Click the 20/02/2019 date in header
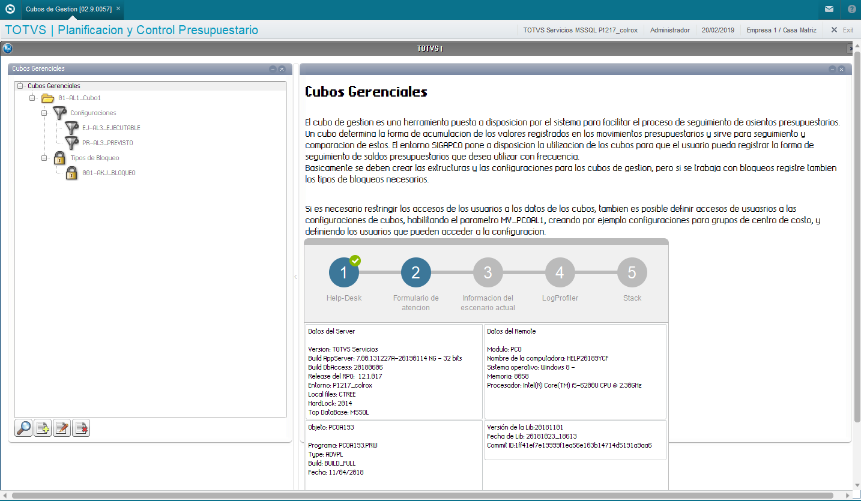The height and width of the screenshot is (501, 861). (718, 30)
